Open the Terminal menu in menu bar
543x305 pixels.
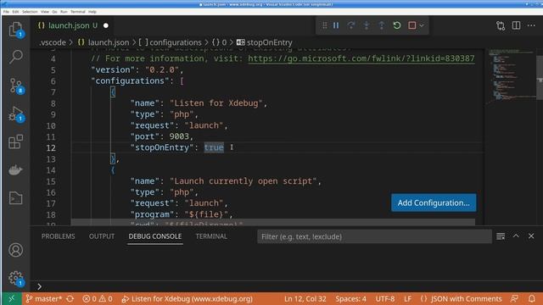tap(78, 12)
